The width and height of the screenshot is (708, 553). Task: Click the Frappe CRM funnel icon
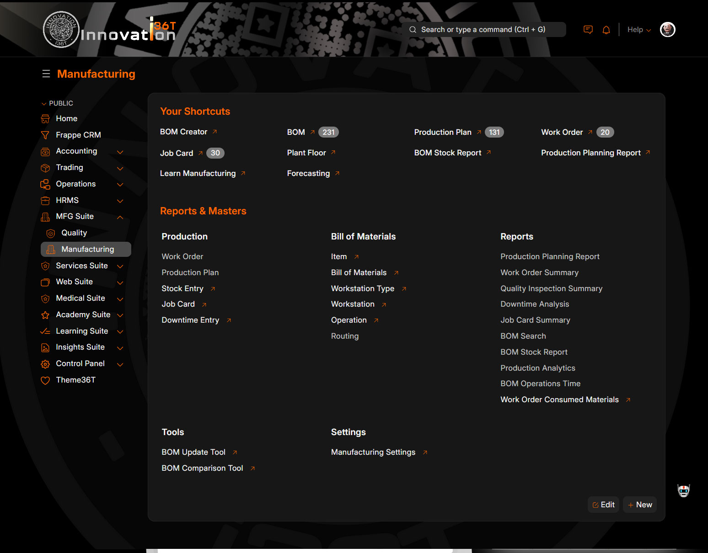tap(45, 135)
